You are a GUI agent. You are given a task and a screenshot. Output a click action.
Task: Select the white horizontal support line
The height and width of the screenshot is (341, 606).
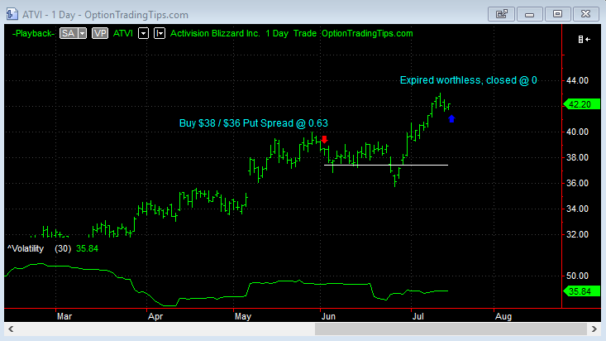(386, 166)
